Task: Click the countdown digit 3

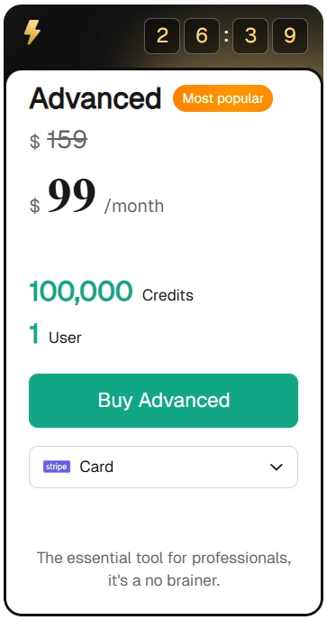Action: click(x=250, y=36)
